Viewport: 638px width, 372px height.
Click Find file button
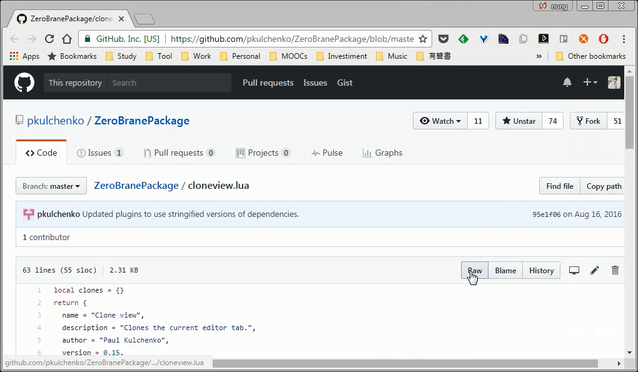tap(559, 186)
